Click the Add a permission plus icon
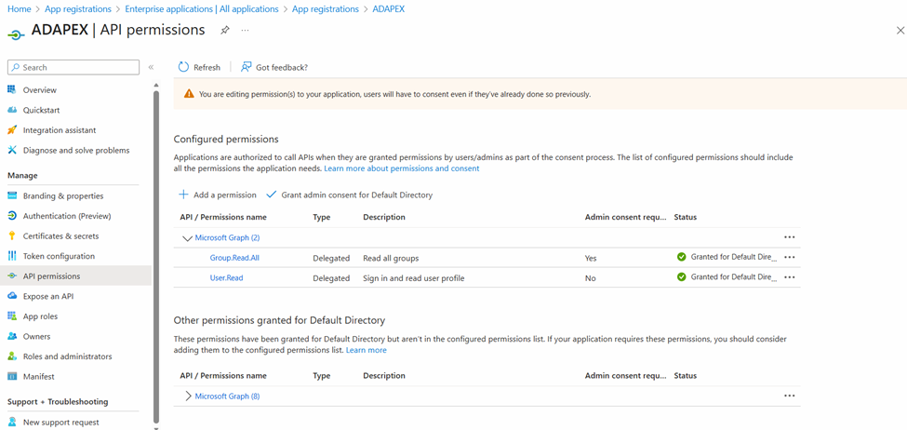 coord(183,195)
